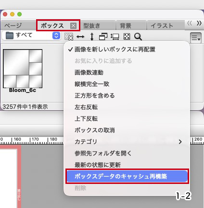The width and height of the screenshot is (204, 208).
Task: Choose 左右反転 from the menu
Action: click(x=127, y=107)
